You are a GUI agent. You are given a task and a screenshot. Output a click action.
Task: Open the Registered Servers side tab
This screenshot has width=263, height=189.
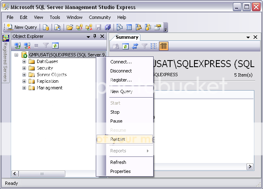pos(5,58)
